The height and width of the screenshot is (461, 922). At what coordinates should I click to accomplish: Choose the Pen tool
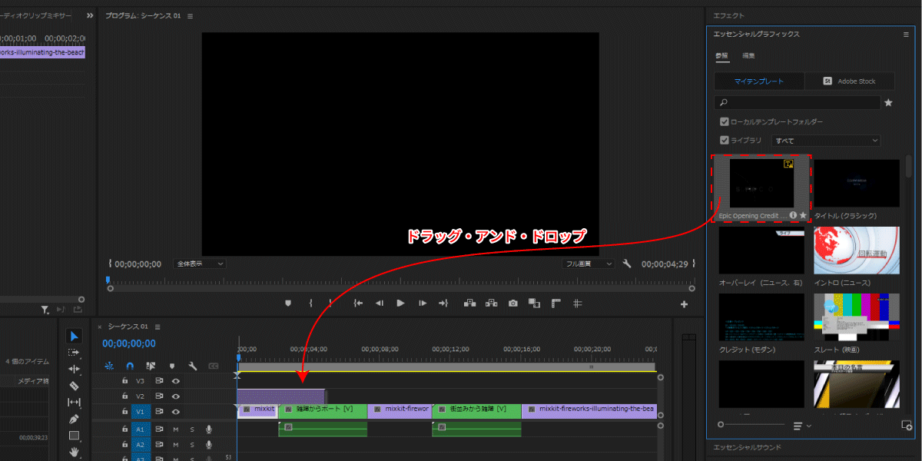[x=74, y=420]
